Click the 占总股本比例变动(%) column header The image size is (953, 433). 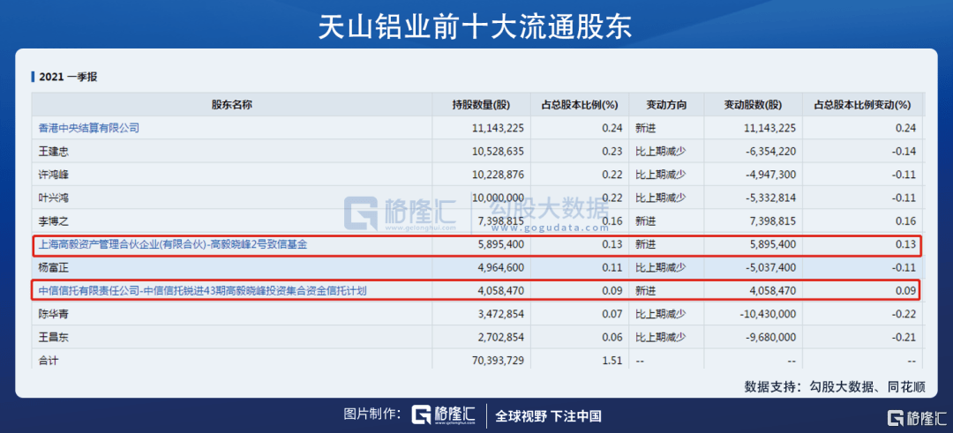click(x=862, y=104)
